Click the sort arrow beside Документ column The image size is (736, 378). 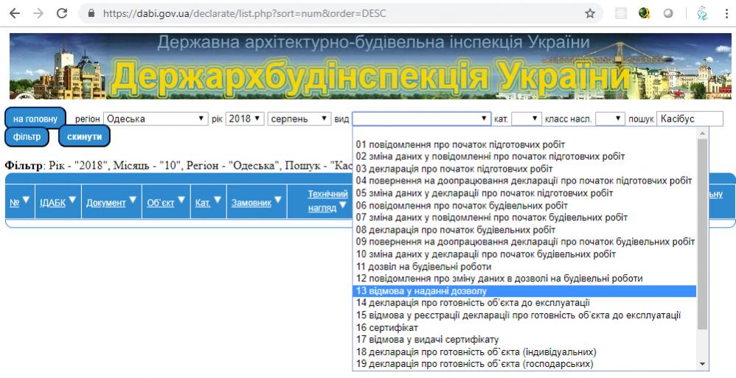[133, 200]
